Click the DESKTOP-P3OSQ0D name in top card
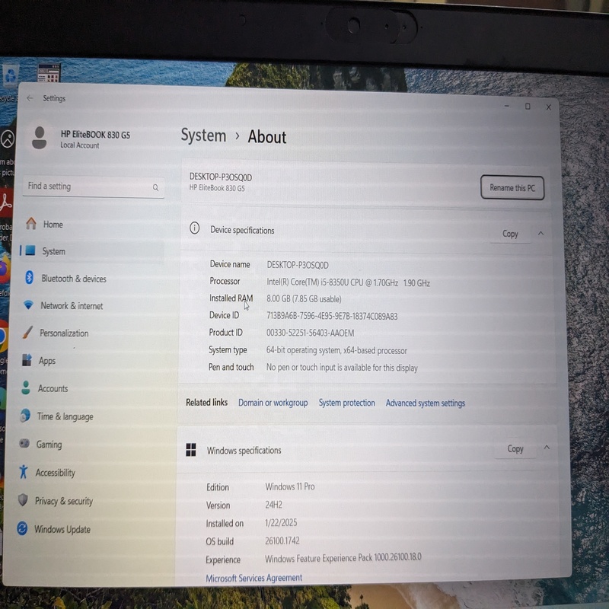 point(221,177)
